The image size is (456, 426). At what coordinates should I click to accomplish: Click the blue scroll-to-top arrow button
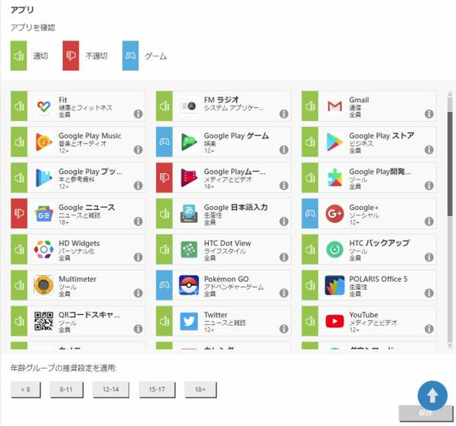pos(432,395)
